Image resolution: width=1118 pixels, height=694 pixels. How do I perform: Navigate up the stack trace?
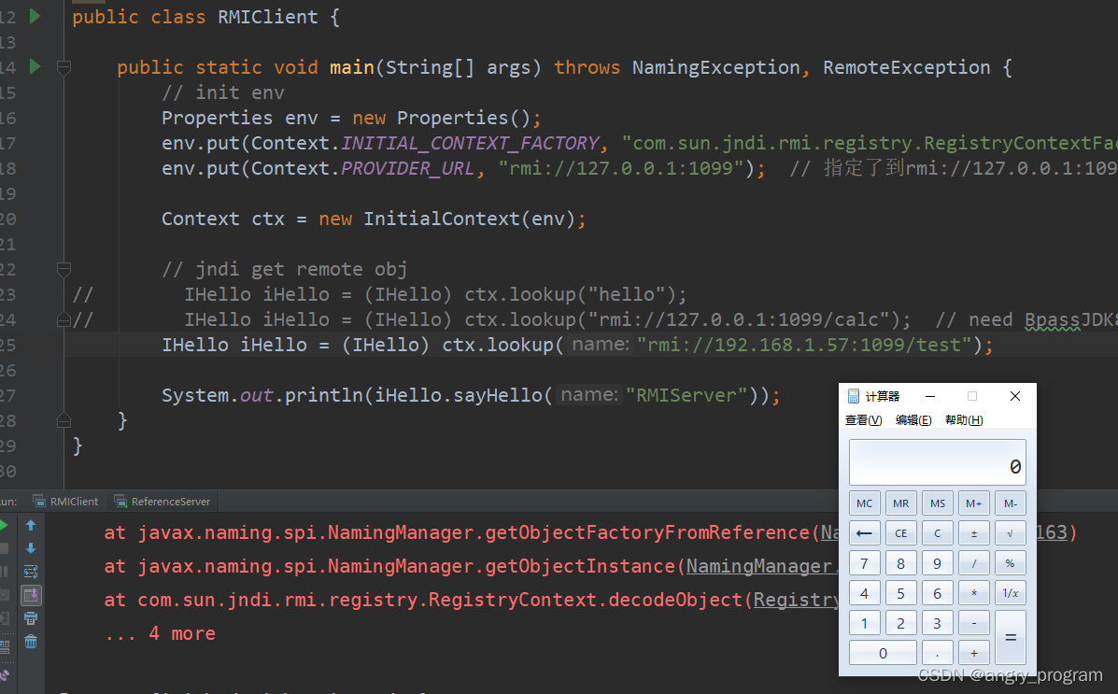(x=31, y=526)
